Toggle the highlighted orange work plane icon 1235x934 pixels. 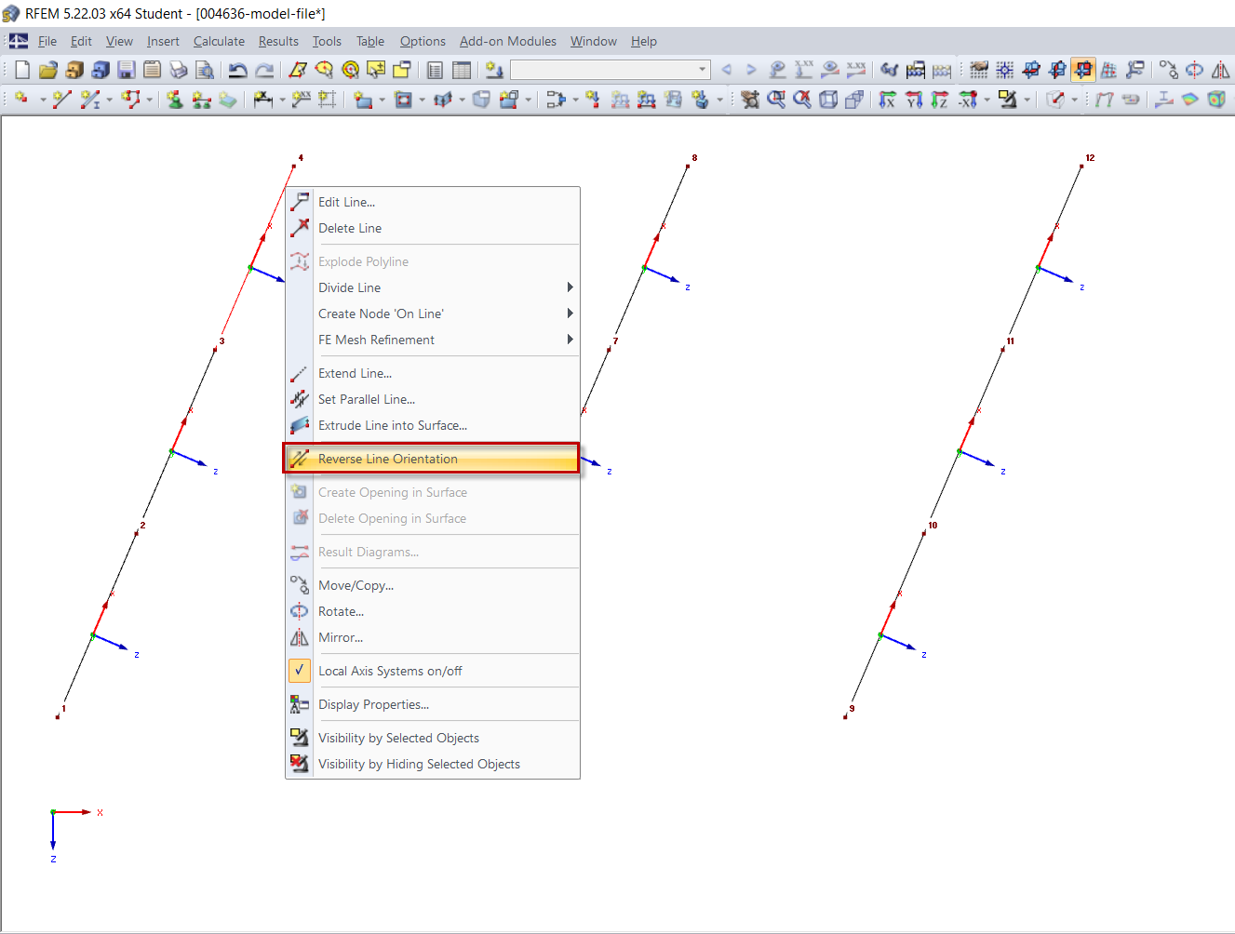(1083, 70)
